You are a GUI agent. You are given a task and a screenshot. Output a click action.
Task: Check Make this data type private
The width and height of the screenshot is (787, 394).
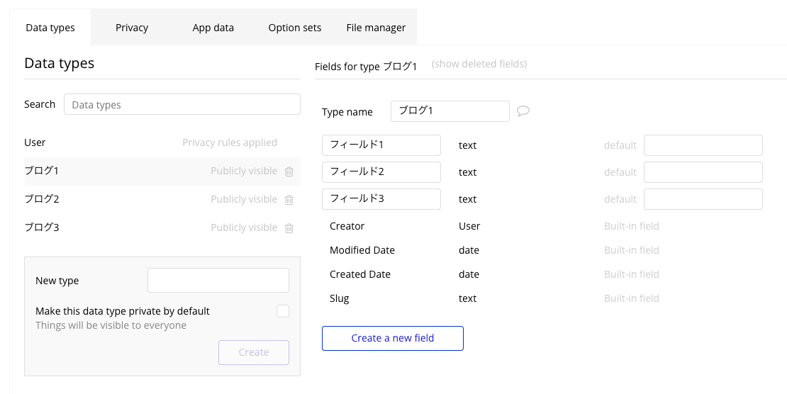283,311
